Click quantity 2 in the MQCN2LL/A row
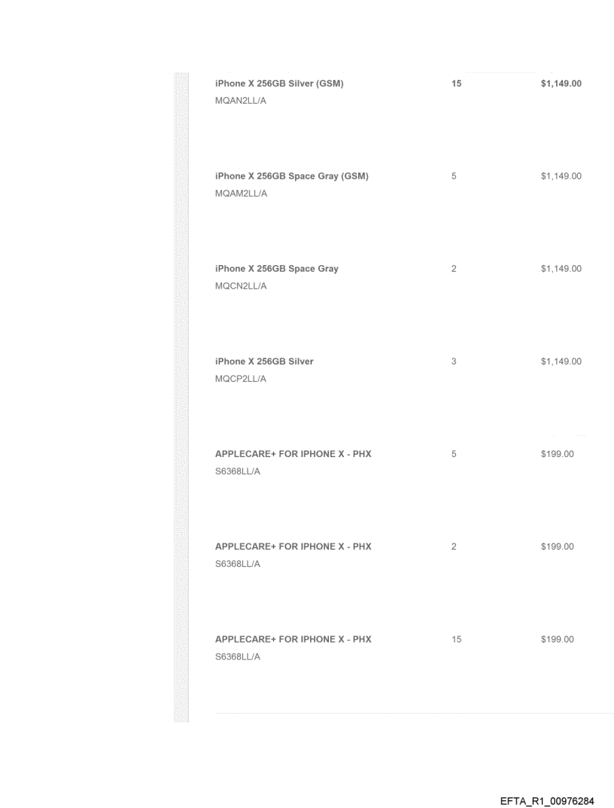The width and height of the screenshot is (614, 808). pyautogui.click(x=454, y=269)
